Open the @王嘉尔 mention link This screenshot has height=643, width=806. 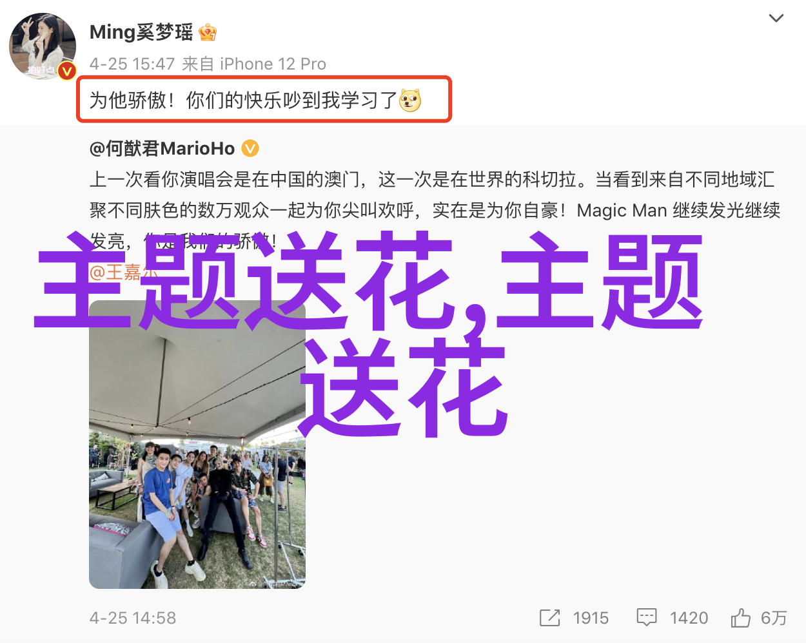123,272
